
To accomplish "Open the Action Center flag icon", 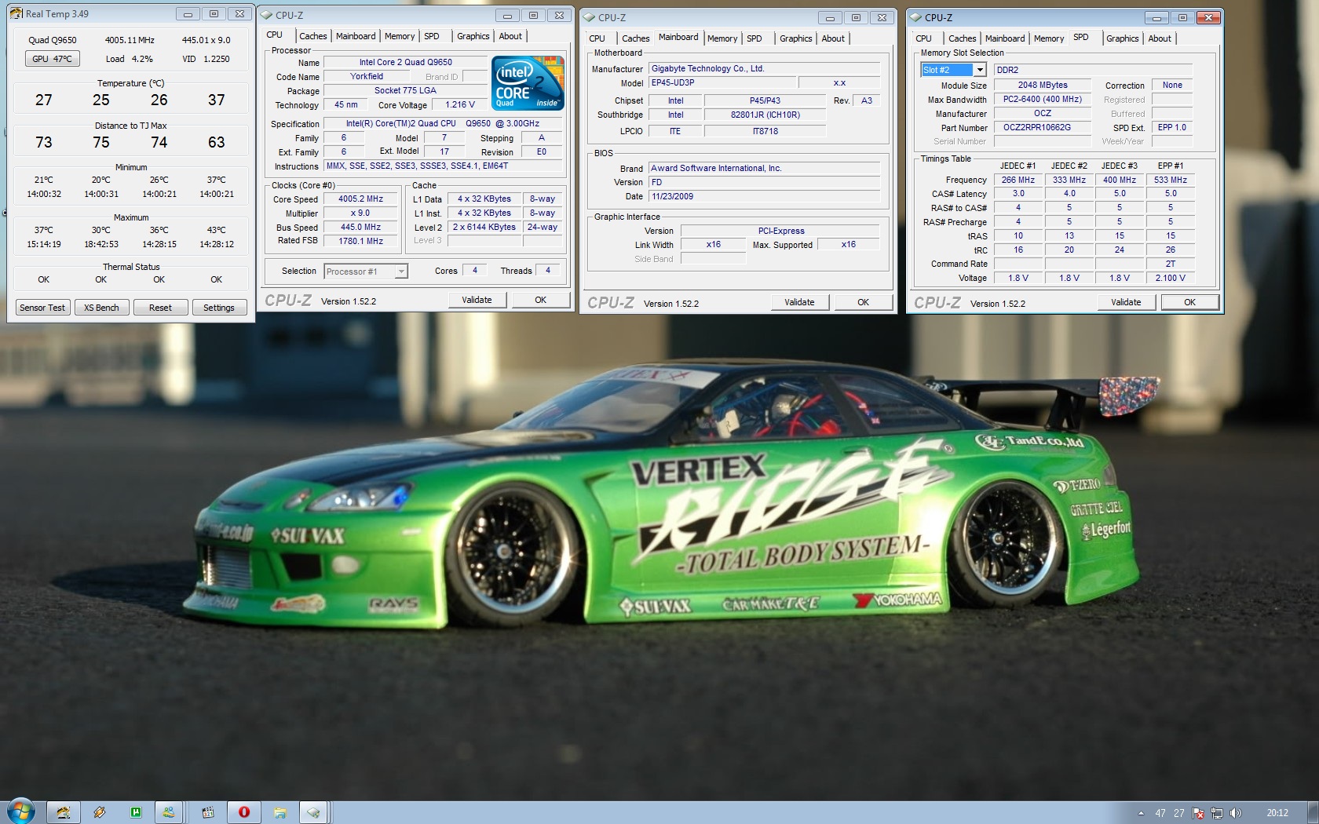I will point(1198,813).
